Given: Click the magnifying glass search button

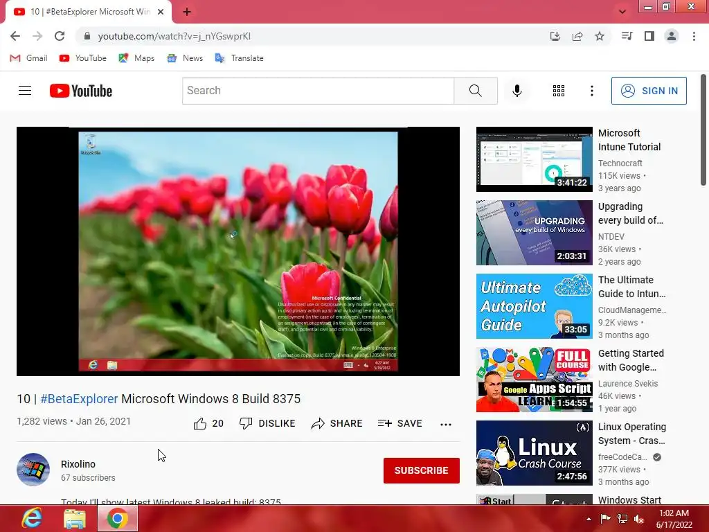Looking at the screenshot, I should [476, 91].
